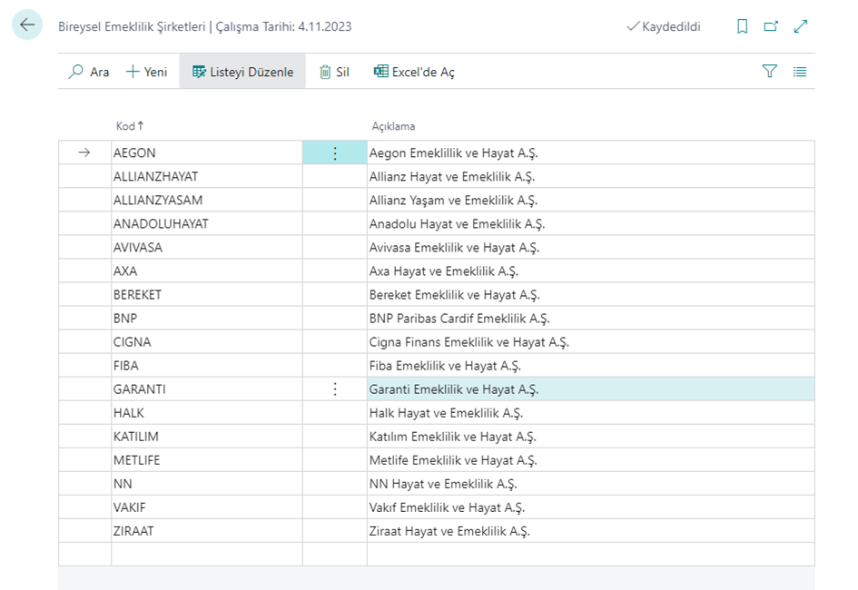The image size is (858, 590).
Task: Select the ANADOLUHAYAT code cell
Action: click(x=207, y=223)
